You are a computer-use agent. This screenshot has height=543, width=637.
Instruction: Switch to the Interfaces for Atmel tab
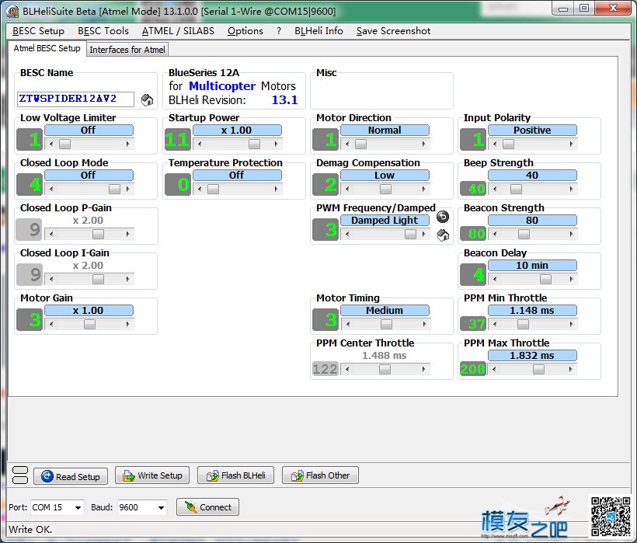(127, 50)
